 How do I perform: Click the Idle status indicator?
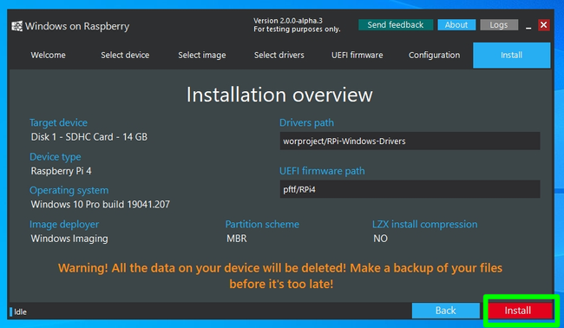(x=18, y=312)
